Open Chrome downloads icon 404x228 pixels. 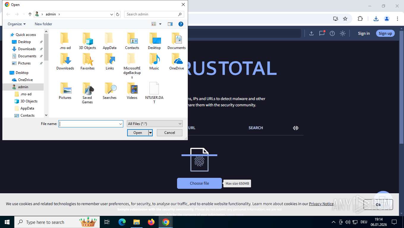tap(376, 19)
